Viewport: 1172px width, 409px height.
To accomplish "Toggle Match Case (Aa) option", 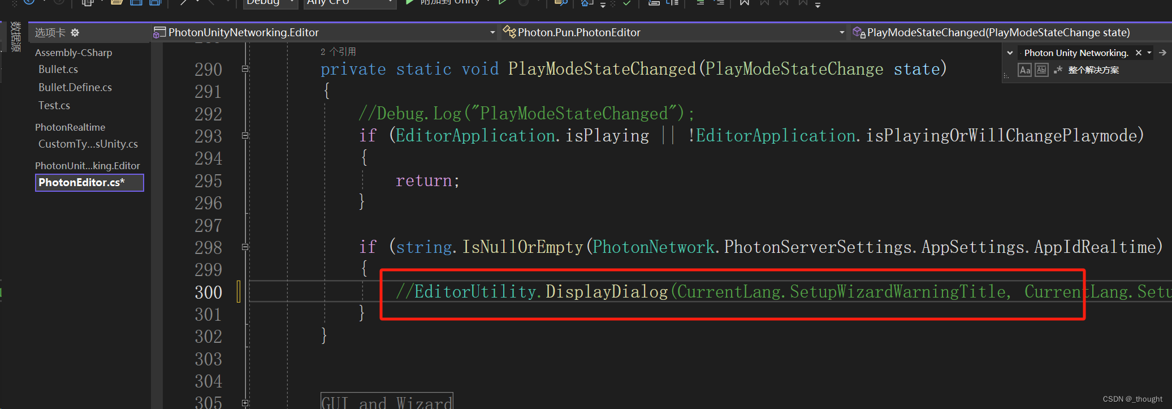I will click(1024, 70).
